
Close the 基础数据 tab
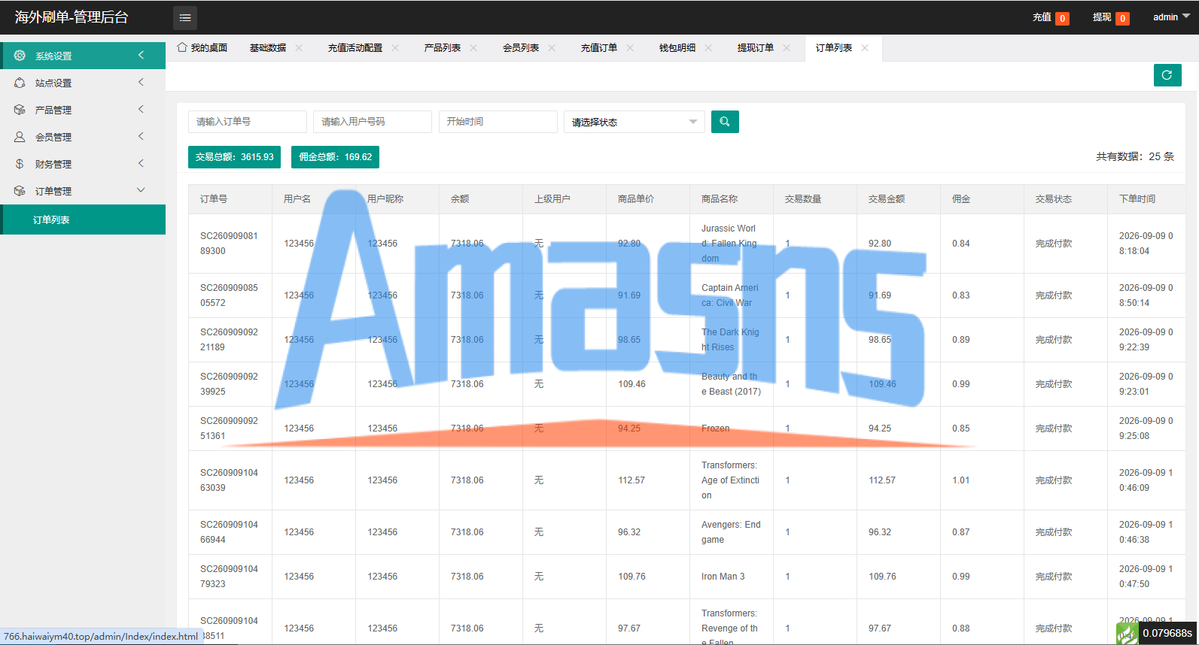299,47
